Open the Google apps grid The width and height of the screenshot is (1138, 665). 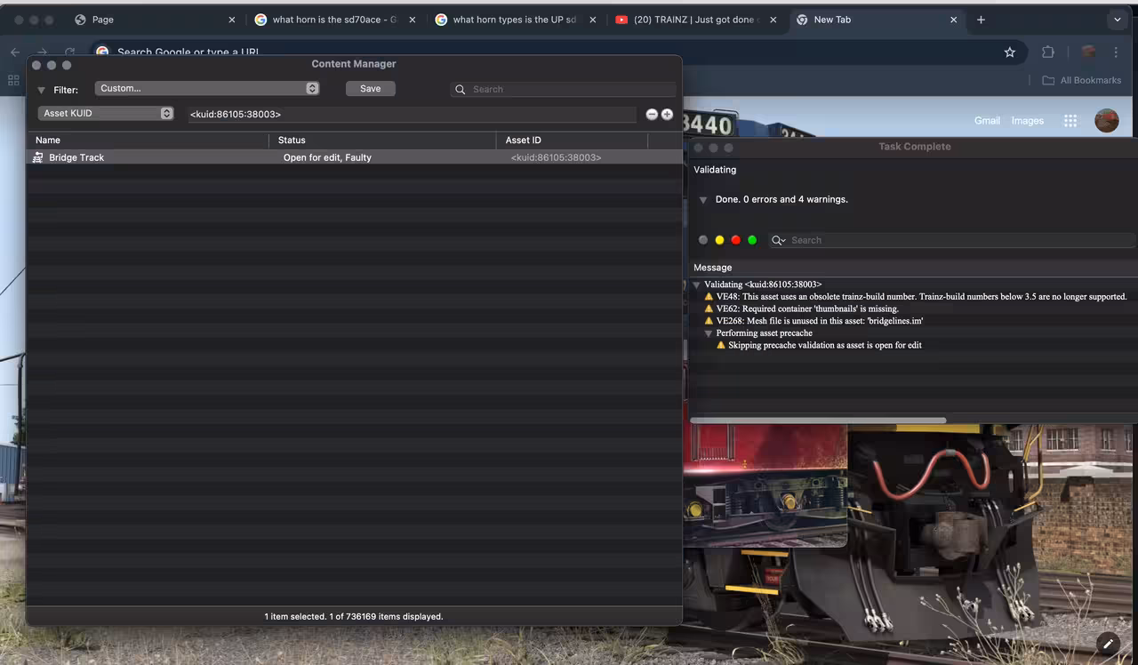(x=1070, y=121)
